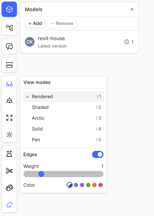
Task: Click the Zoom extents arrows icon
Action: [9, 118]
